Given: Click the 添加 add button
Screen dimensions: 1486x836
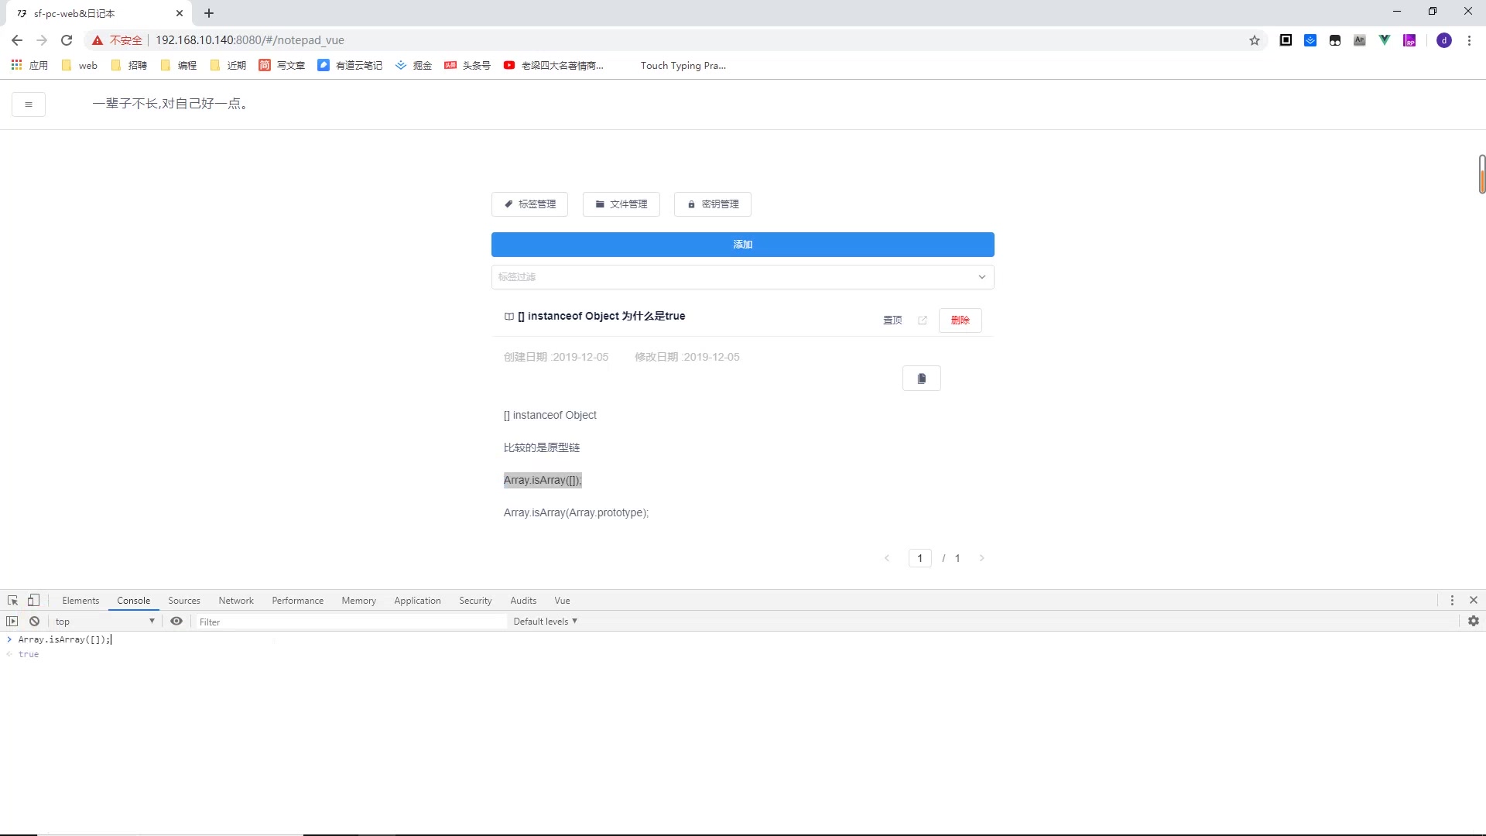Looking at the screenshot, I should [743, 244].
